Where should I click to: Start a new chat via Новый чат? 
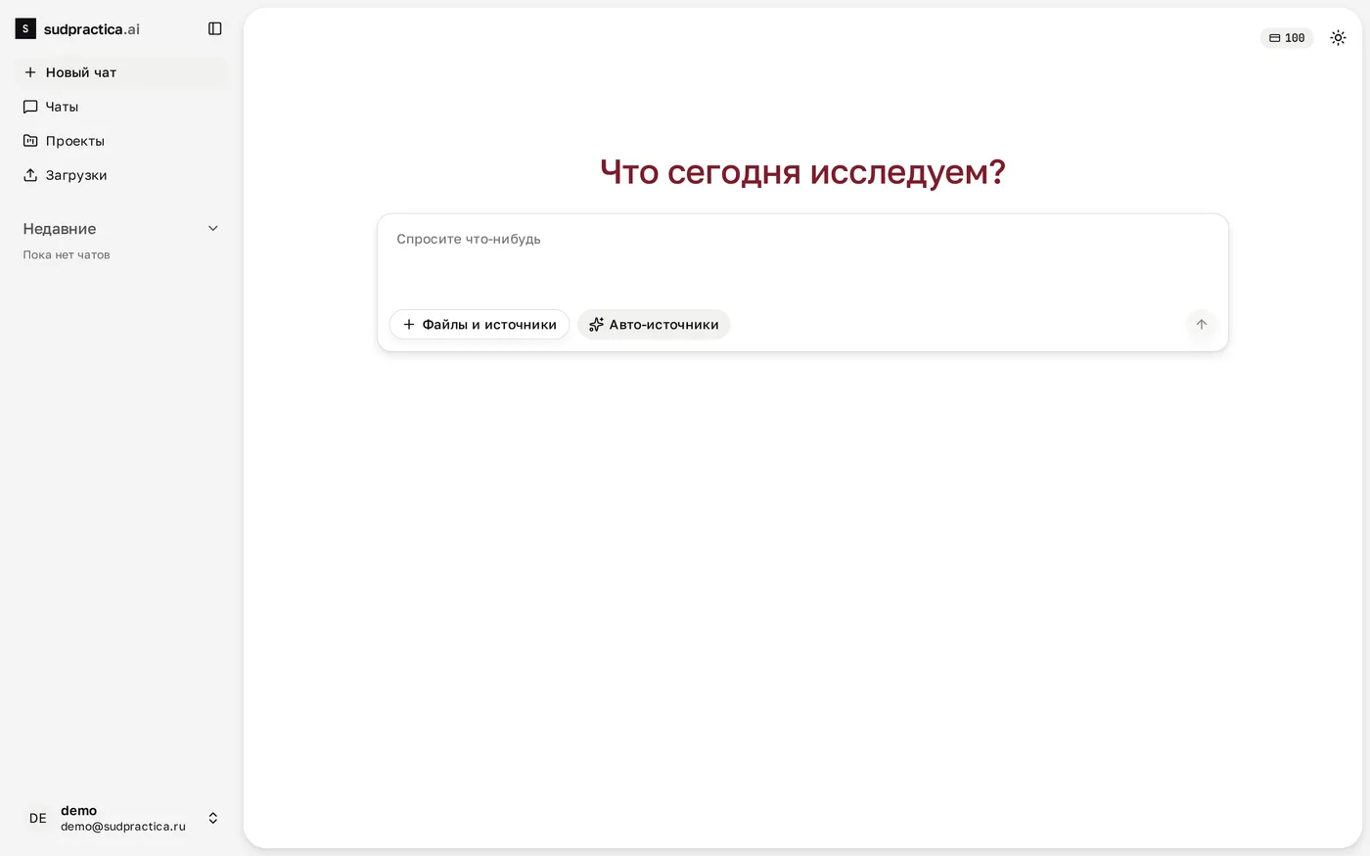point(121,72)
